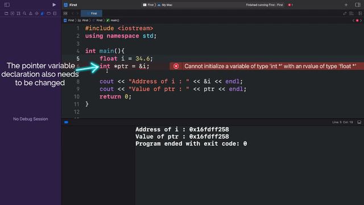Toggle the inspector panel visibility
Screen dimensions: 364x205
tap(358, 5)
